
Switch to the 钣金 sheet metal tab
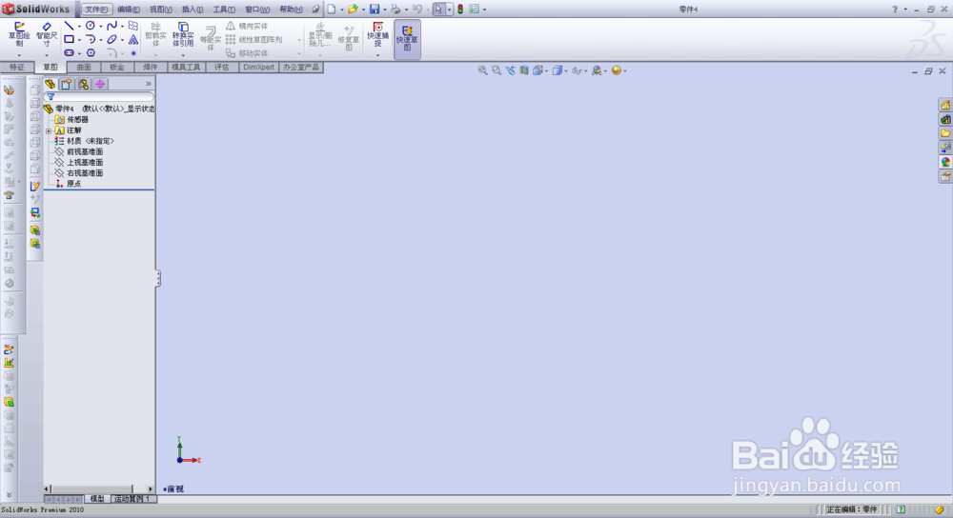(116, 67)
